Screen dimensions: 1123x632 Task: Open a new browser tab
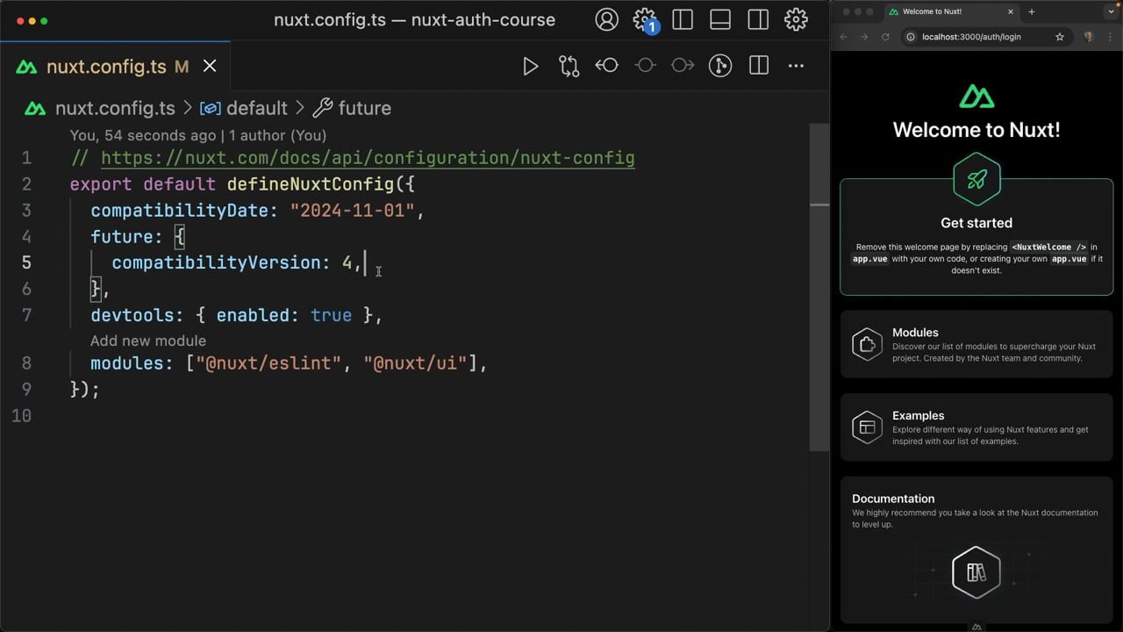(1032, 11)
